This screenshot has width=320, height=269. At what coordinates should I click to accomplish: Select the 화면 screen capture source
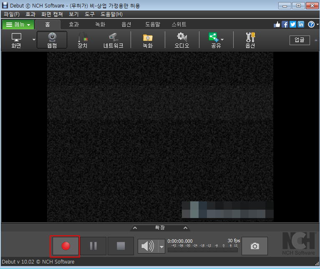click(16, 40)
